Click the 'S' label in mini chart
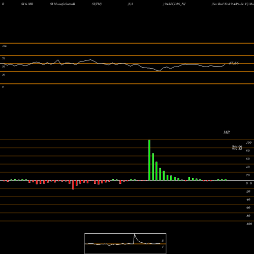The width and height of the screenshot is (254, 254). pyautogui.click(x=163, y=241)
